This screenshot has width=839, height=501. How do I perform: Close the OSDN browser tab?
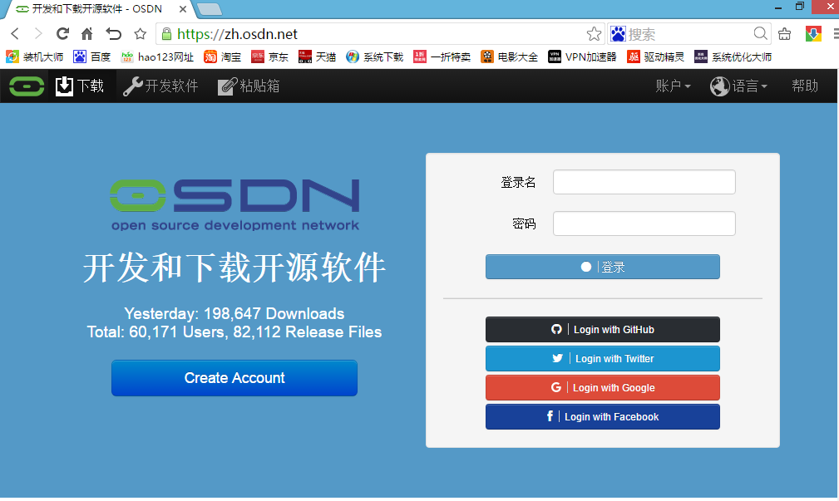[x=183, y=9]
